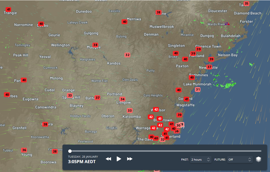Click the 41 temperature marker at Trangie
The height and width of the screenshot is (172, 270).
pyautogui.click(x=8, y=10)
